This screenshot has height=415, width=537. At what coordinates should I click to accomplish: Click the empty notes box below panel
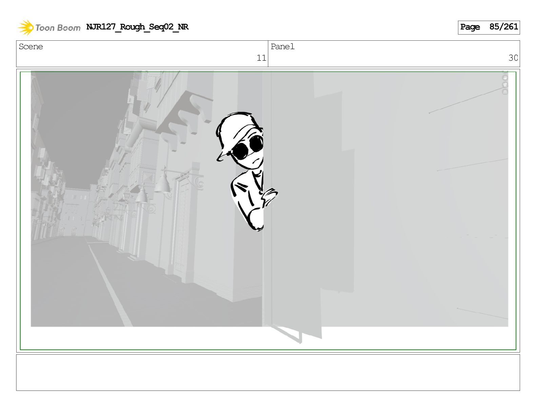point(268,373)
